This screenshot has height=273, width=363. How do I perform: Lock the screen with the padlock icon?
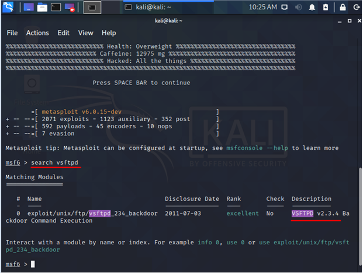[x=343, y=7]
